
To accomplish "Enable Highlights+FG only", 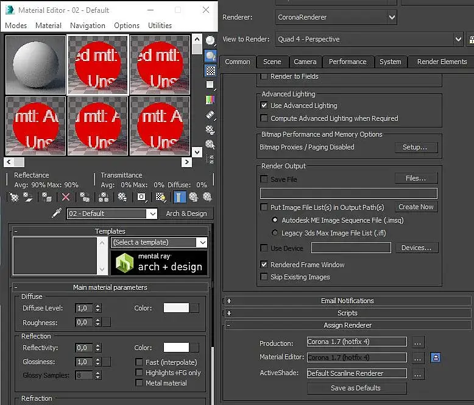I will [140, 372].
